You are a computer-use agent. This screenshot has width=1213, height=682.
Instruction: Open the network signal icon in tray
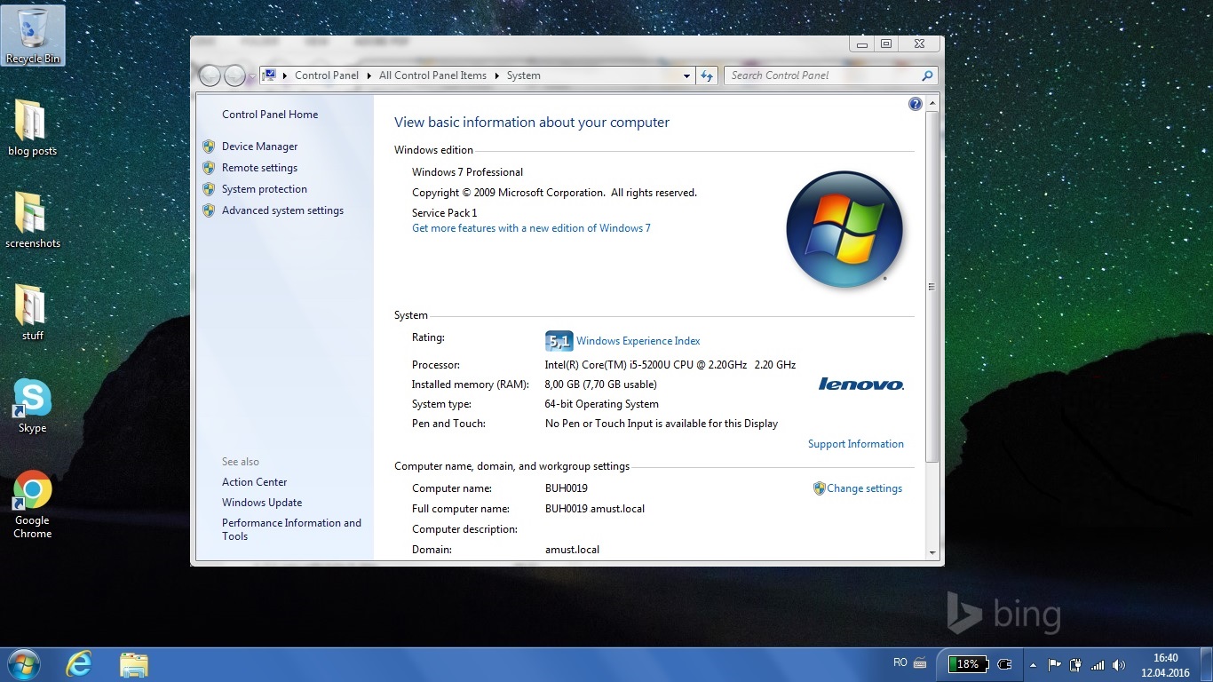click(1098, 664)
